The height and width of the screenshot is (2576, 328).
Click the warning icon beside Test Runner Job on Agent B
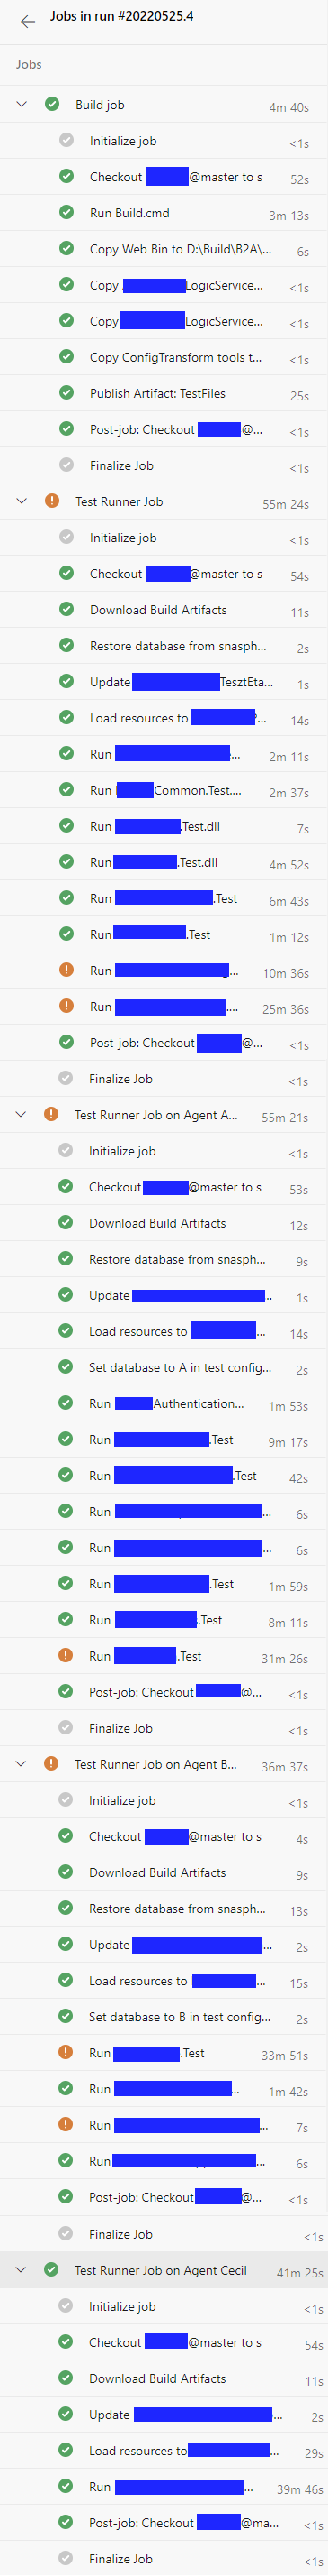click(x=51, y=1764)
